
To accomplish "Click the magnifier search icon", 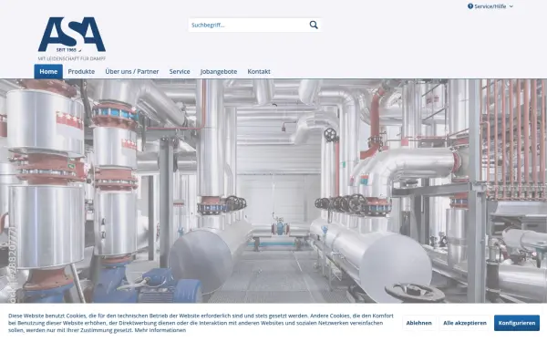I will [x=314, y=25].
